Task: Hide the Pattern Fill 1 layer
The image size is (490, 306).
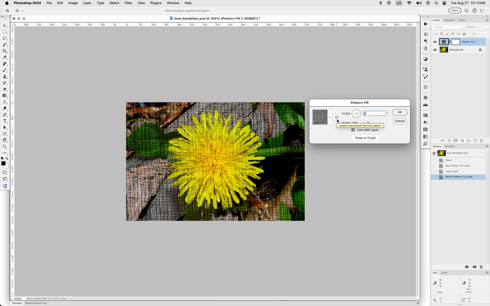Action: (x=435, y=42)
